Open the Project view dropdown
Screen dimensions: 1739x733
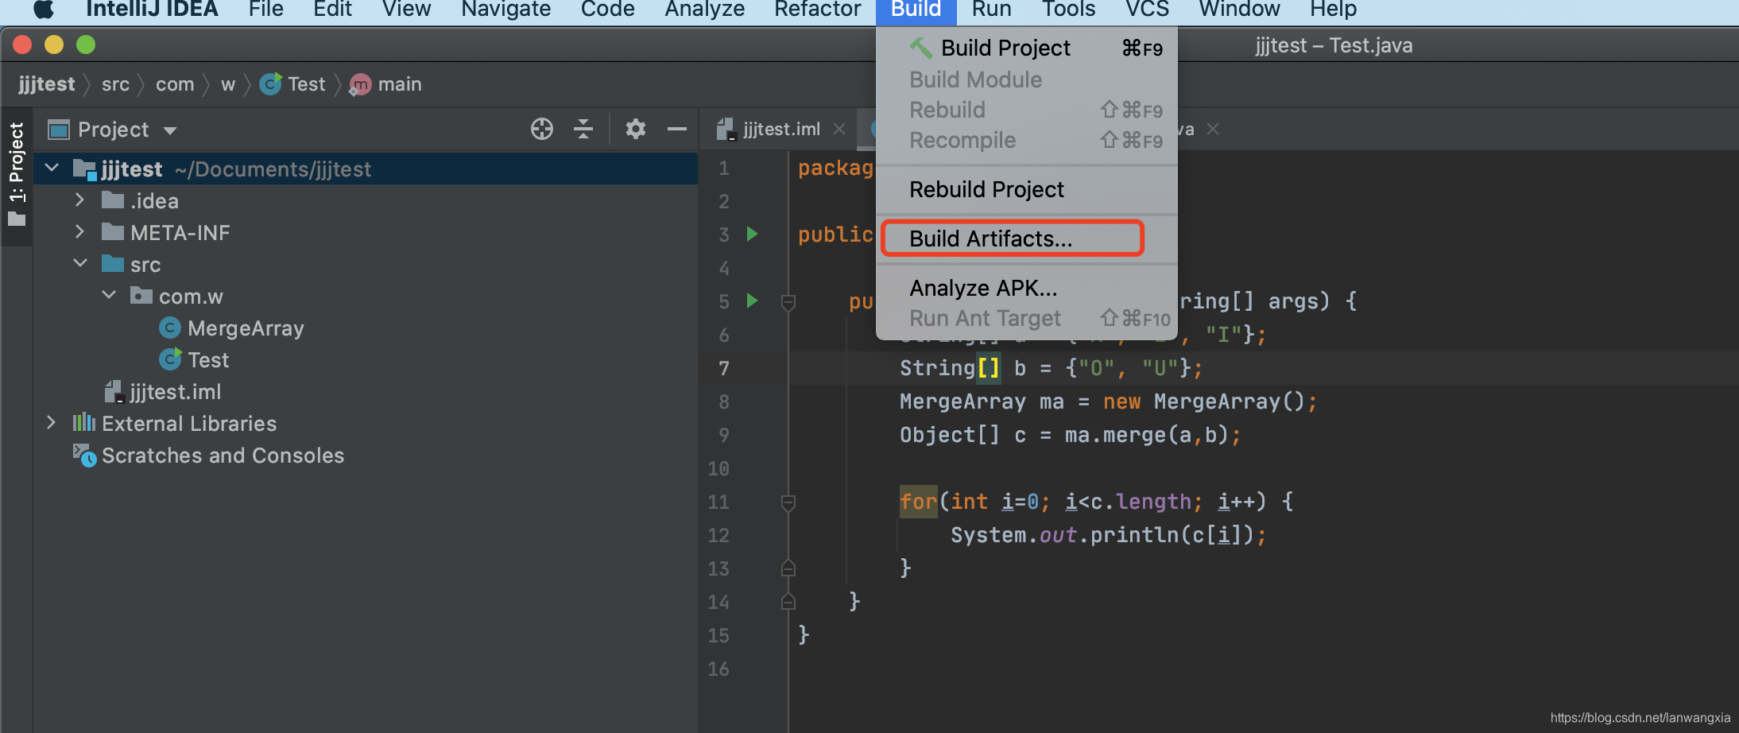pyautogui.click(x=169, y=130)
